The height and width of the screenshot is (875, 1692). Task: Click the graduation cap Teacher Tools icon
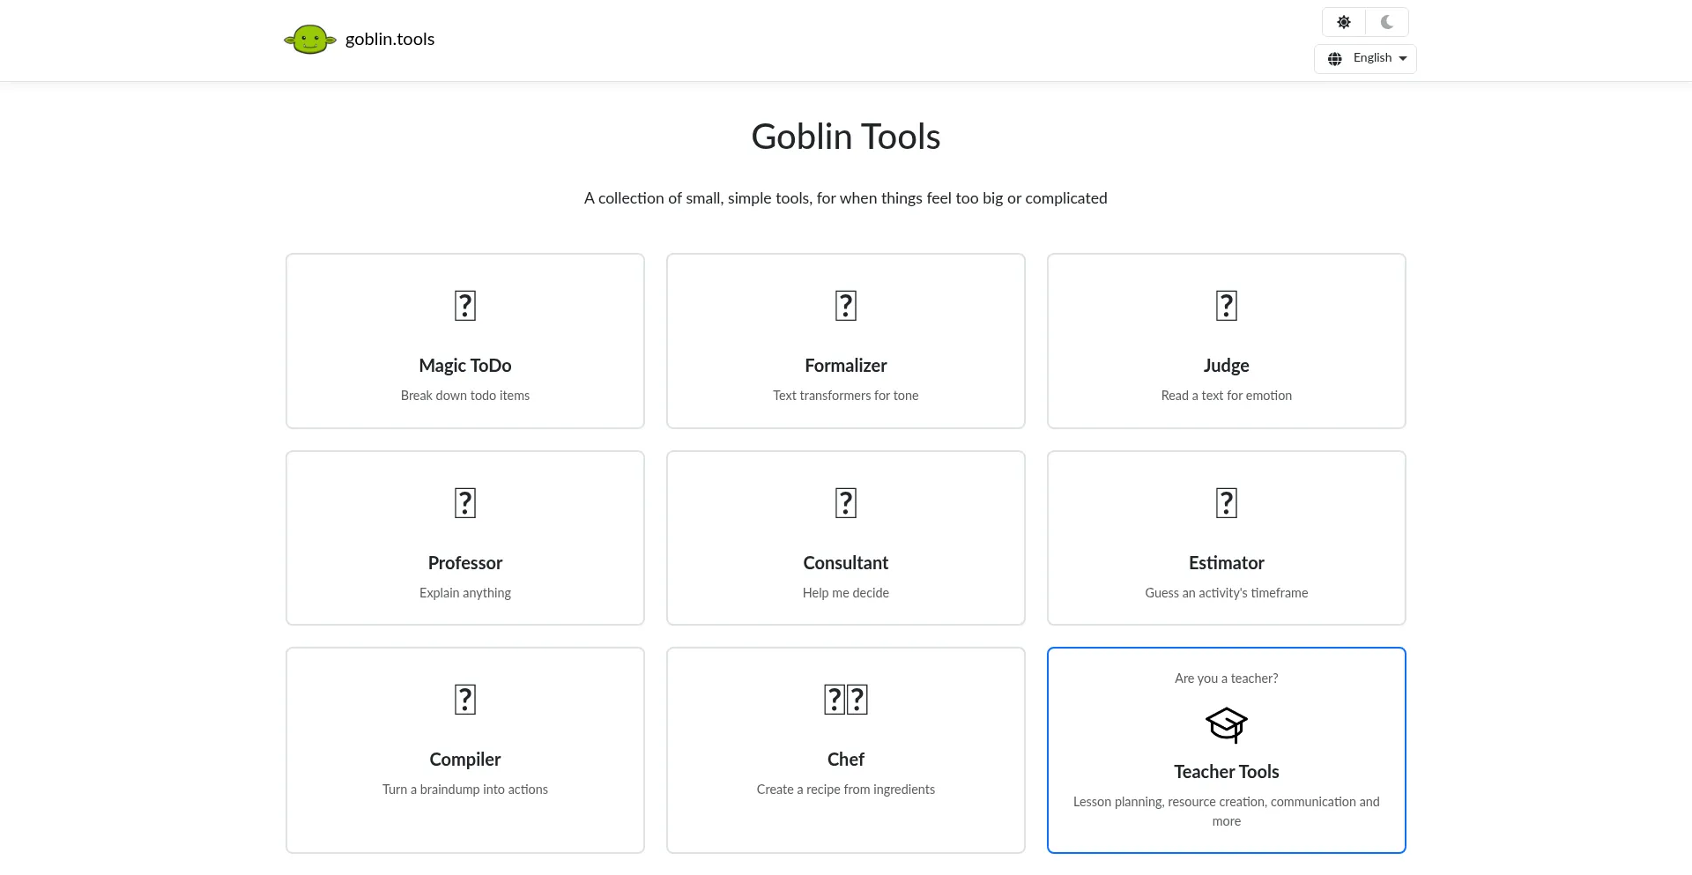click(x=1227, y=725)
